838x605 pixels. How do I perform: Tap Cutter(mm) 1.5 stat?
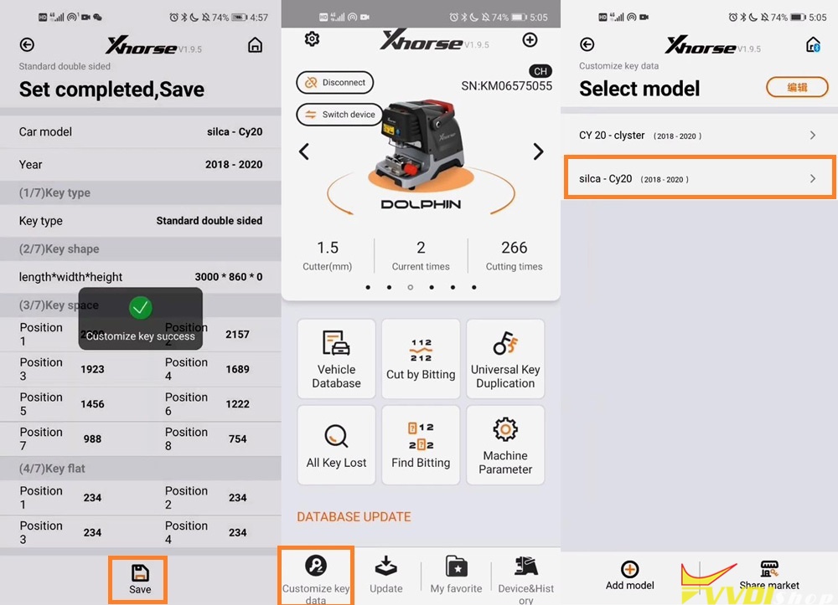pos(327,255)
